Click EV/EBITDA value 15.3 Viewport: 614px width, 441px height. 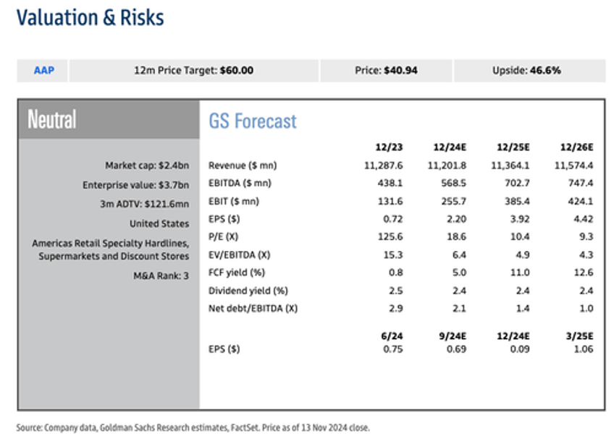392,255
